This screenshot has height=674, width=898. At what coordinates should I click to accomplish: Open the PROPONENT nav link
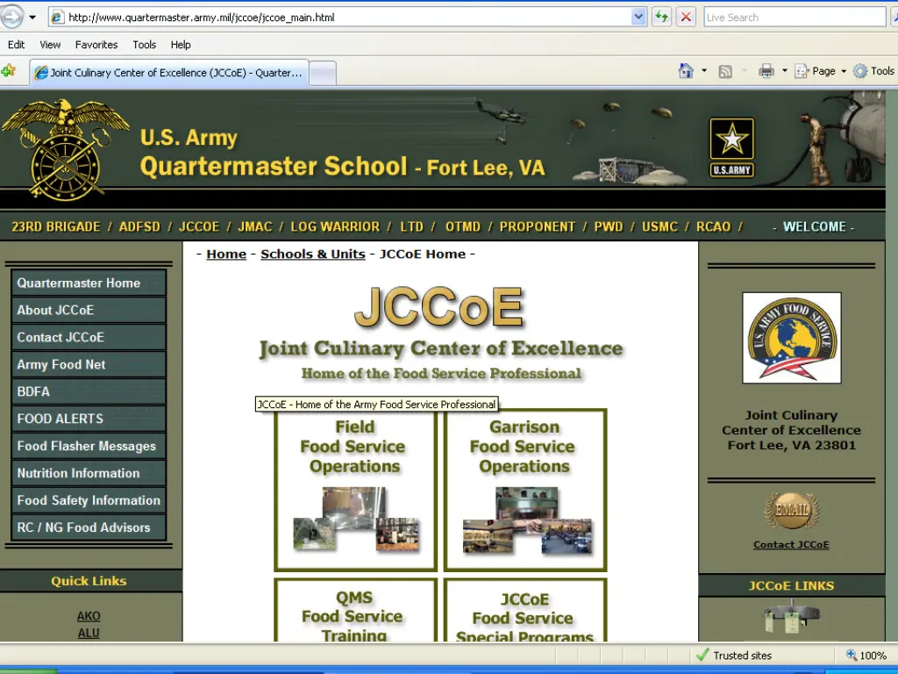click(538, 227)
